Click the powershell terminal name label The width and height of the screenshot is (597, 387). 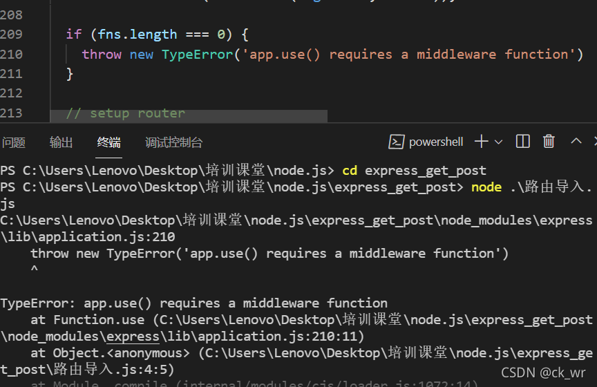tap(436, 142)
